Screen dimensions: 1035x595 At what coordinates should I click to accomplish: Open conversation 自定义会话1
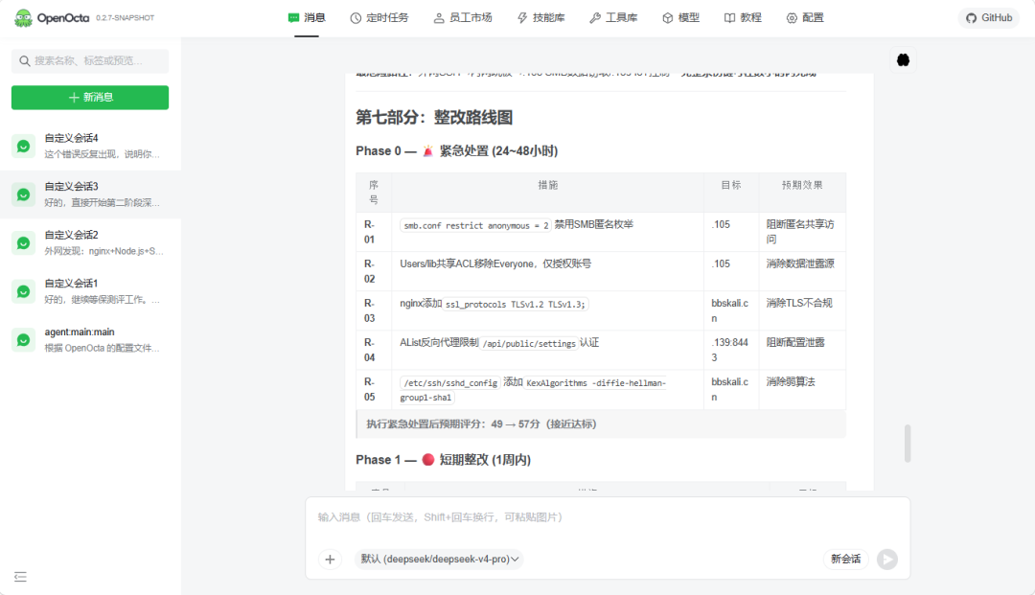pos(90,291)
